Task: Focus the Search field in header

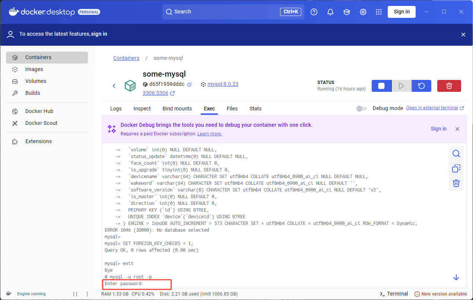Action: point(233,12)
